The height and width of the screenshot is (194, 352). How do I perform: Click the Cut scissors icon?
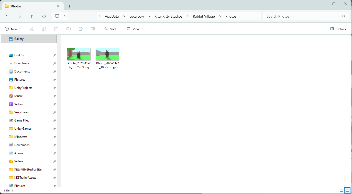tap(32, 29)
